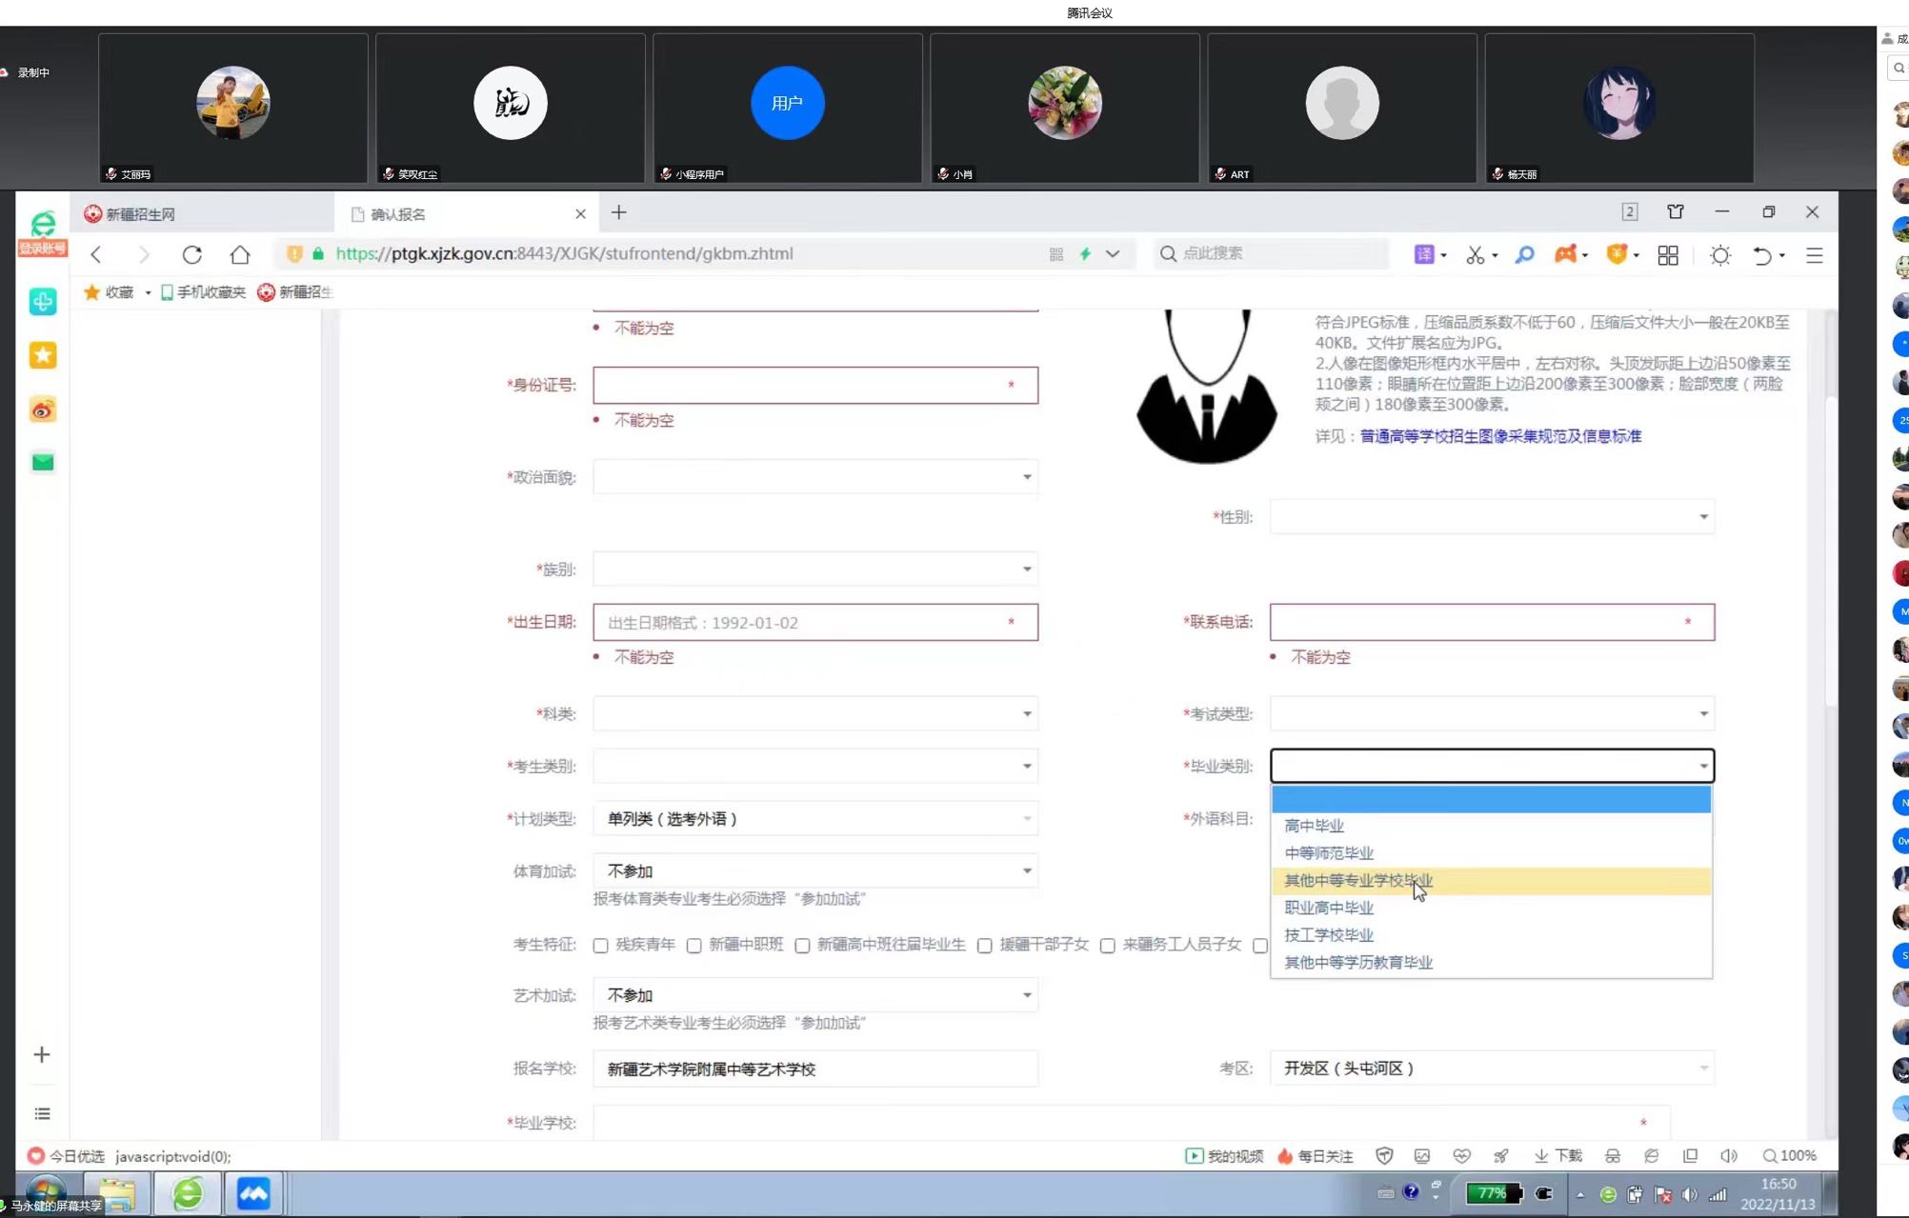Image resolution: width=1909 pixels, height=1218 pixels.
Task: Click the 出生日期 input field
Action: [x=815, y=623]
